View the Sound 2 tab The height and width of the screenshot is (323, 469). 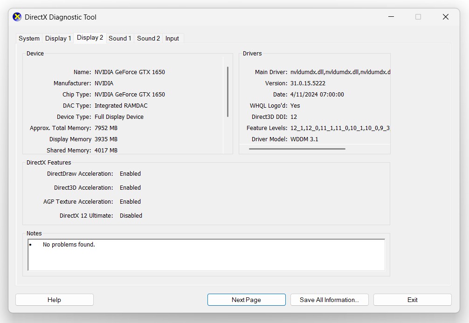tap(148, 39)
